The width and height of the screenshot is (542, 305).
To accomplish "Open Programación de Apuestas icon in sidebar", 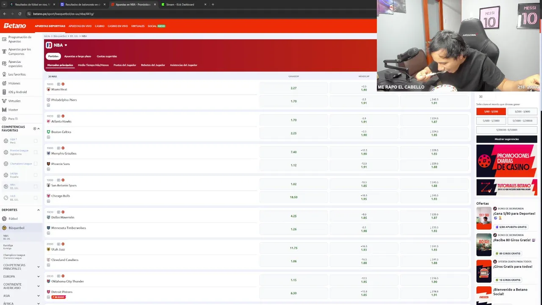I will point(4,39).
